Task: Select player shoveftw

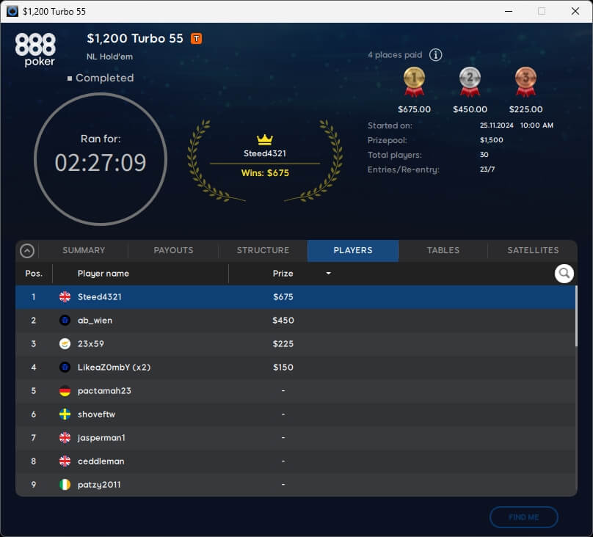Action: click(x=295, y=414)
